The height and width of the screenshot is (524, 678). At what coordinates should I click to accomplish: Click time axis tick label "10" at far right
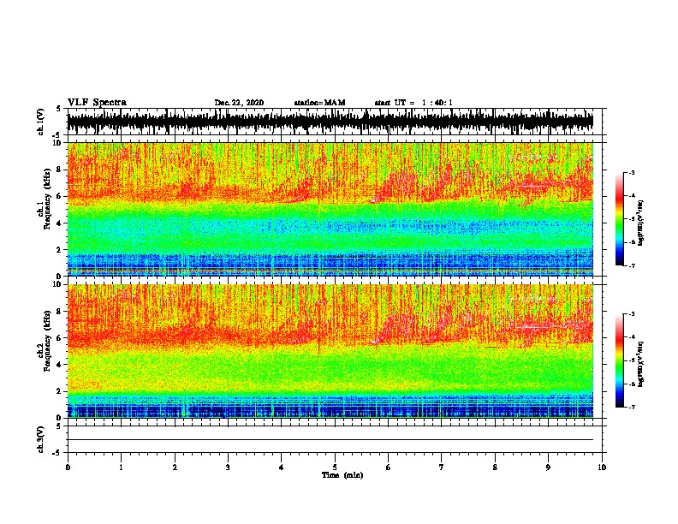(x=602, y=467)
